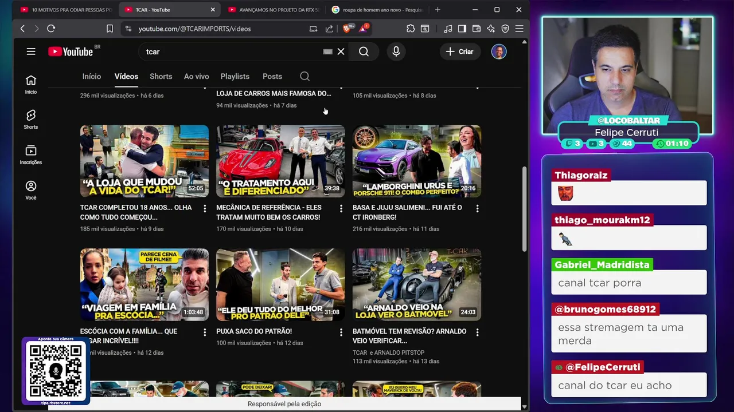Open the Brave VPN shield icon
Viewport: 734px width, 412px height.
point(505,29)
